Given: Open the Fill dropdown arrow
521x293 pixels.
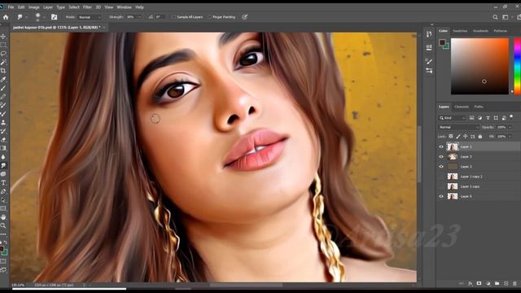Looking at the screenshot, I should pos(510,137).
